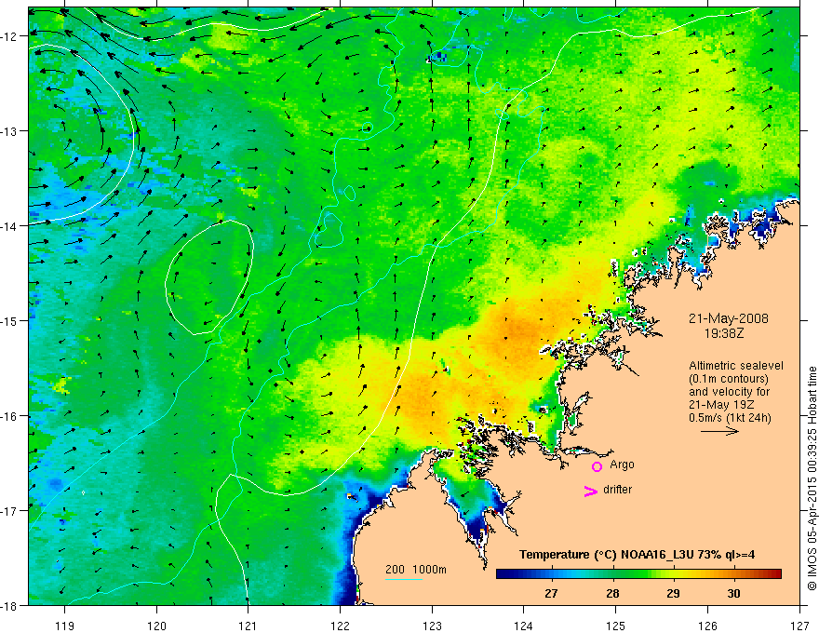Click latitude axis label '-17'
The width and height of the screenshot is (819, 633).
pyautogui.click(x=9, y=511)
